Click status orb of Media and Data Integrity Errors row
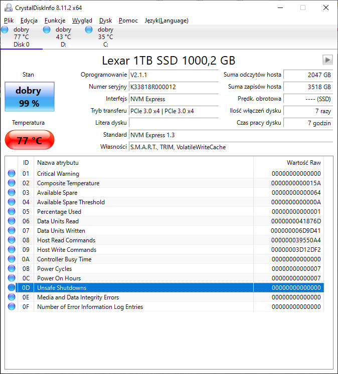The height and width of the screenshot is (374, 338). pyautogui.click(x=12, y=297)
